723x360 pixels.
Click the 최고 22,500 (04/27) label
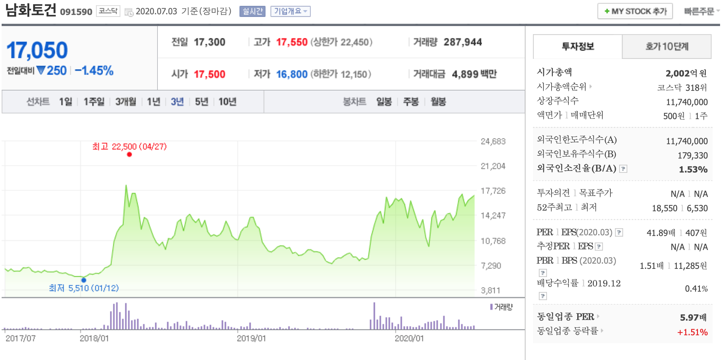coord(130,146)
